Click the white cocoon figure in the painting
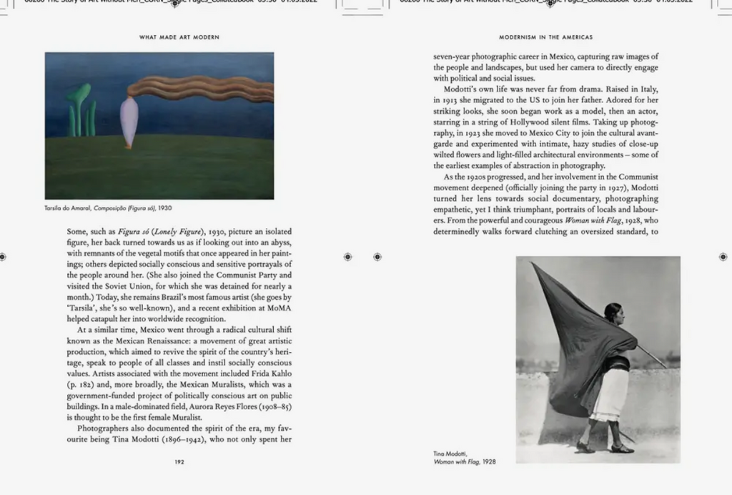 (129, 123)
